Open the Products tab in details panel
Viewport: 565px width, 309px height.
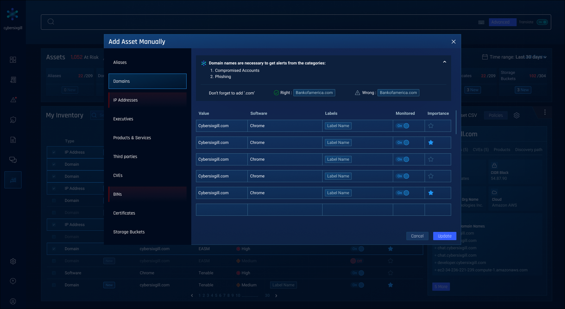(x=502, y=149)
